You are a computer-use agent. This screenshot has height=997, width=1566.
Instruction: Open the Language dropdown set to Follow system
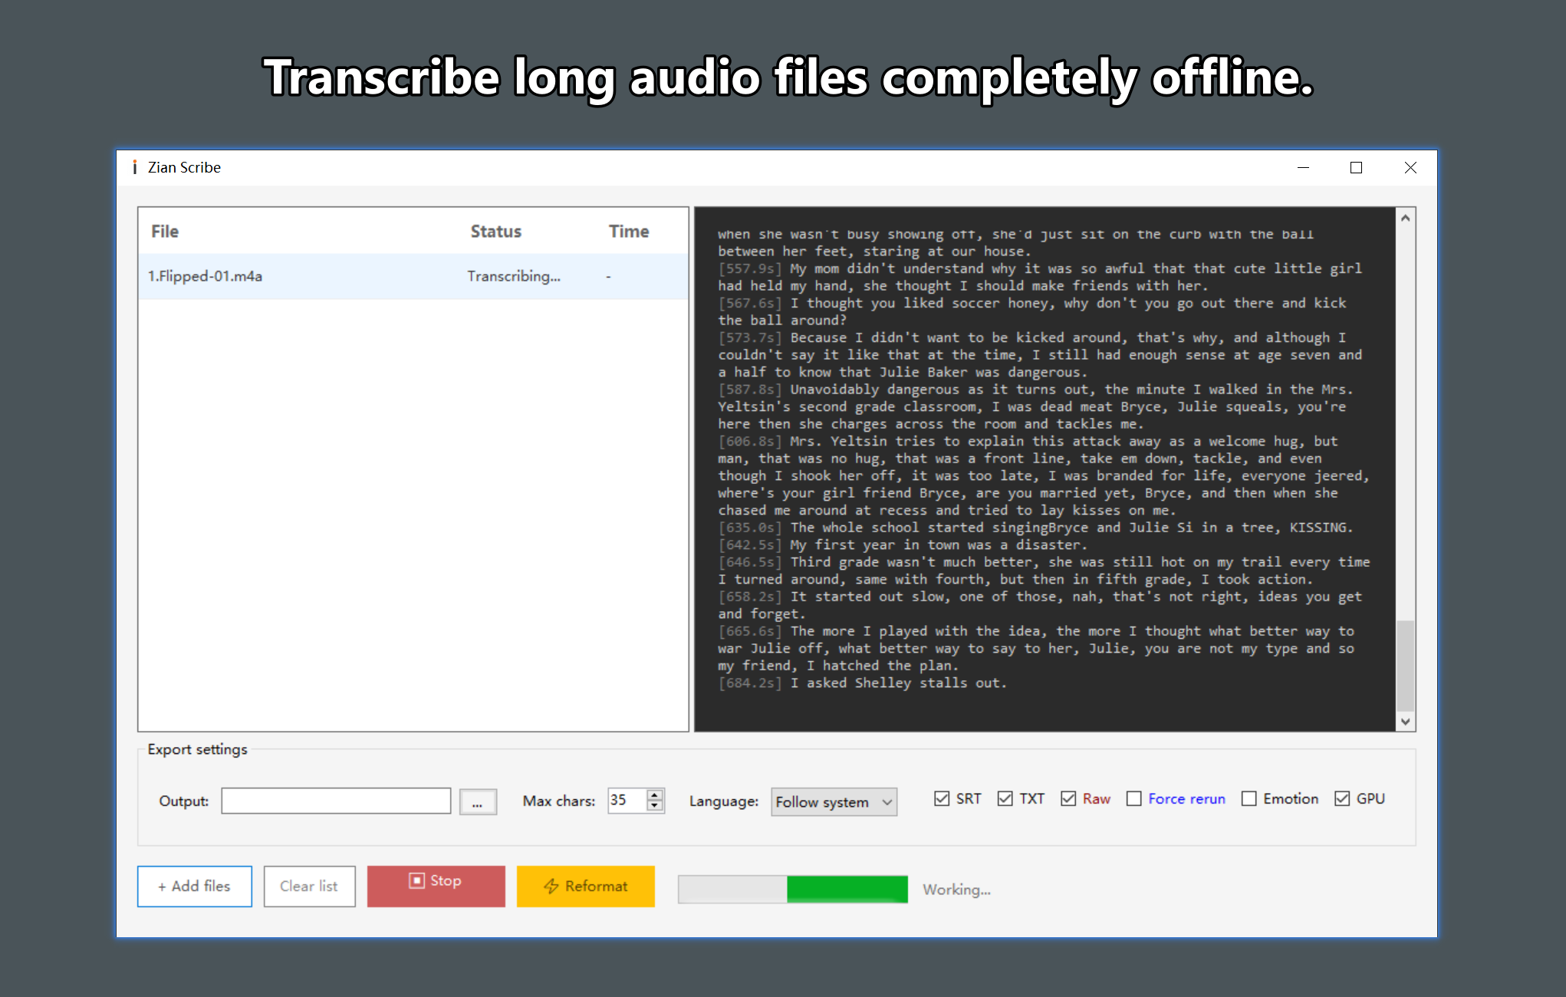click(833, 801)
